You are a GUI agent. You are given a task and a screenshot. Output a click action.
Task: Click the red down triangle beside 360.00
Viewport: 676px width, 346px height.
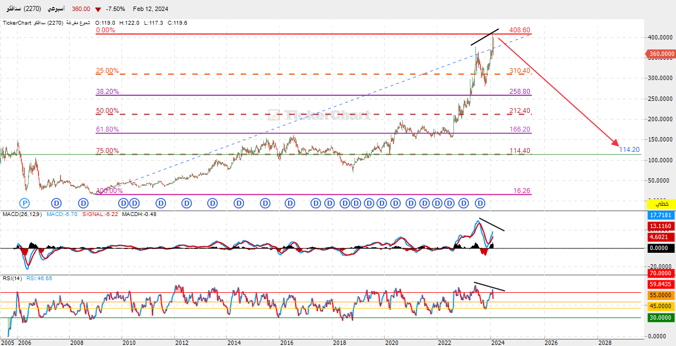98,9
